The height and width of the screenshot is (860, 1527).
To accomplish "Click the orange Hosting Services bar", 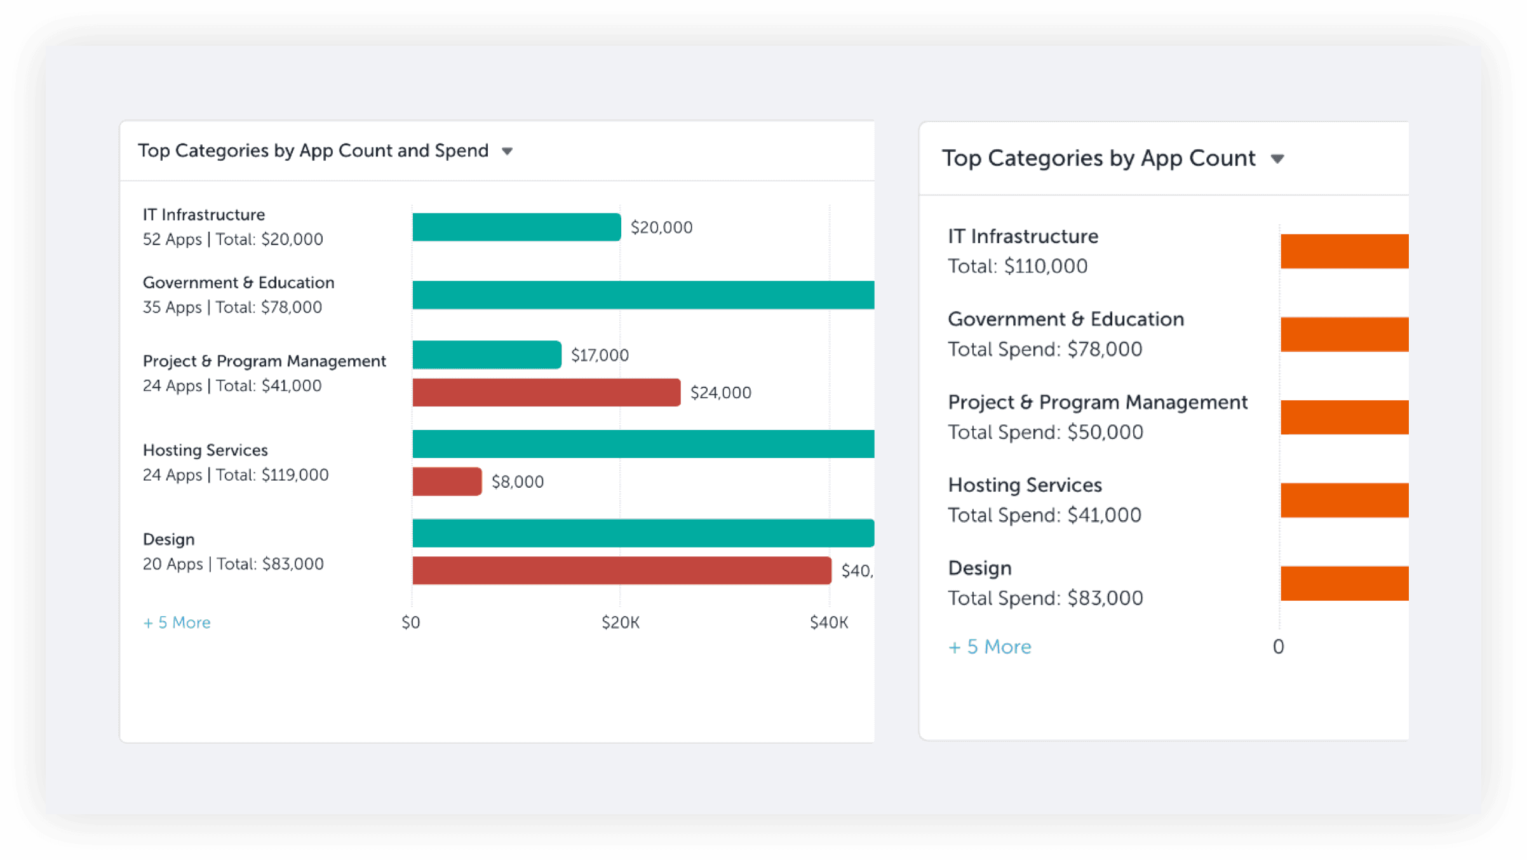I will click(x=1344, y=500).
